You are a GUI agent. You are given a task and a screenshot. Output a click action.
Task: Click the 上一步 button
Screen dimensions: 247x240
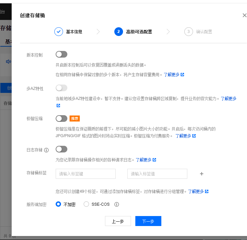pos(118,221)
